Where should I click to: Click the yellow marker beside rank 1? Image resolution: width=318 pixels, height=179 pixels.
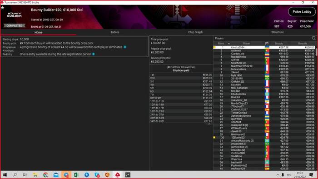(214, 47)
